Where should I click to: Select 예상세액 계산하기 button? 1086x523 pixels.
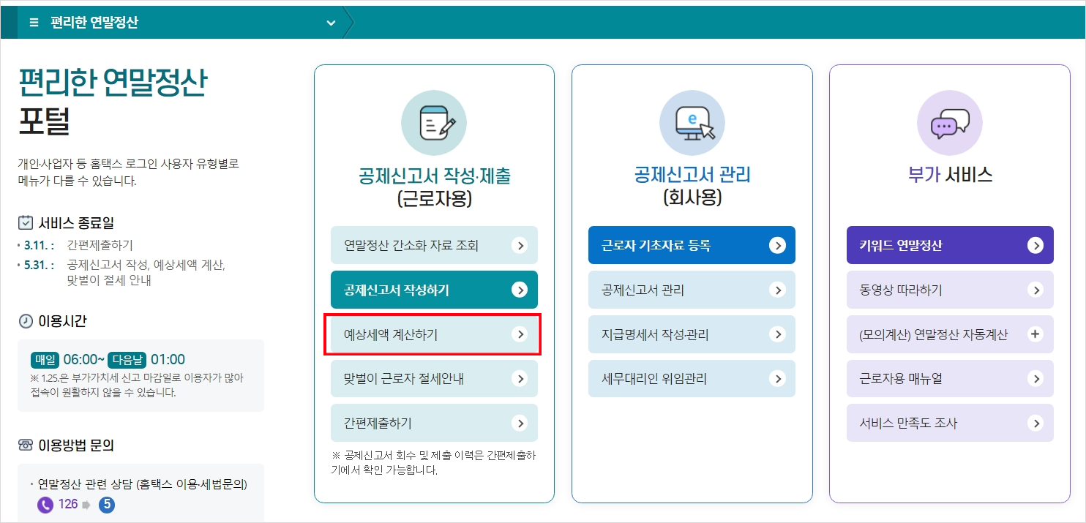tap(434, 334)
